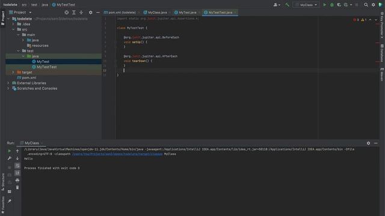The height and width of the screenshot is (216, 385).
Task: Select opened file locate icon in Project panel
Action: (67, 12)
